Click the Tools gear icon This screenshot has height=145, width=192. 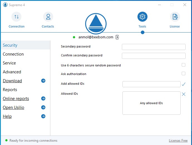point(142,17)
